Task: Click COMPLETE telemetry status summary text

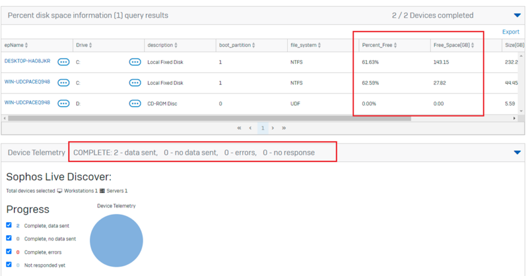Action: [194, 153]
